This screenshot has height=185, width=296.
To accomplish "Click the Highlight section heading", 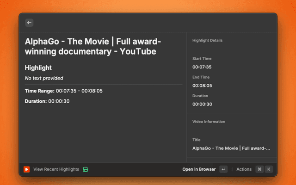I will [x=38, y=68].
